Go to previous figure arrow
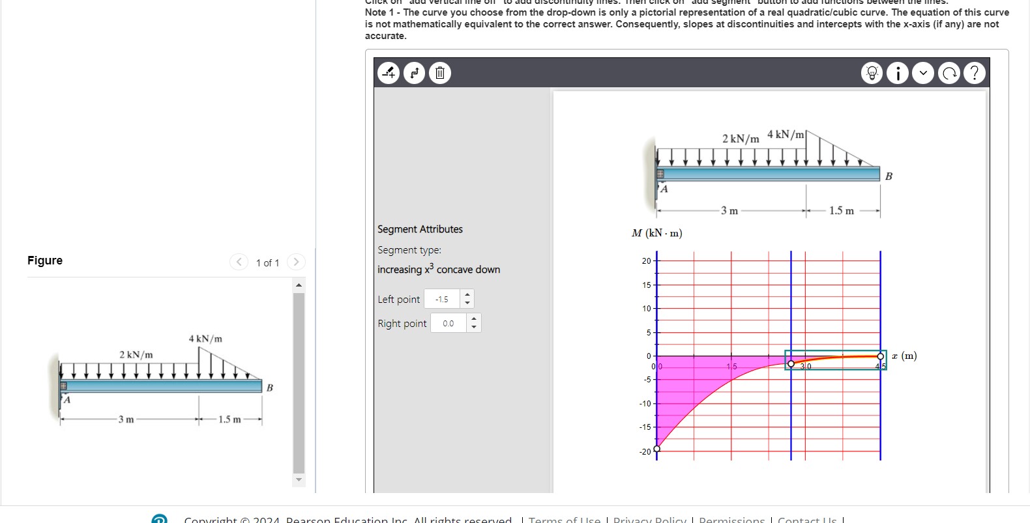 click(239, 262)
